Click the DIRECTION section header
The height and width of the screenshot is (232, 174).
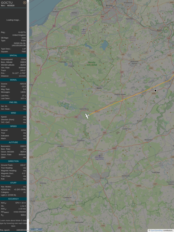[x=13, y=161]
